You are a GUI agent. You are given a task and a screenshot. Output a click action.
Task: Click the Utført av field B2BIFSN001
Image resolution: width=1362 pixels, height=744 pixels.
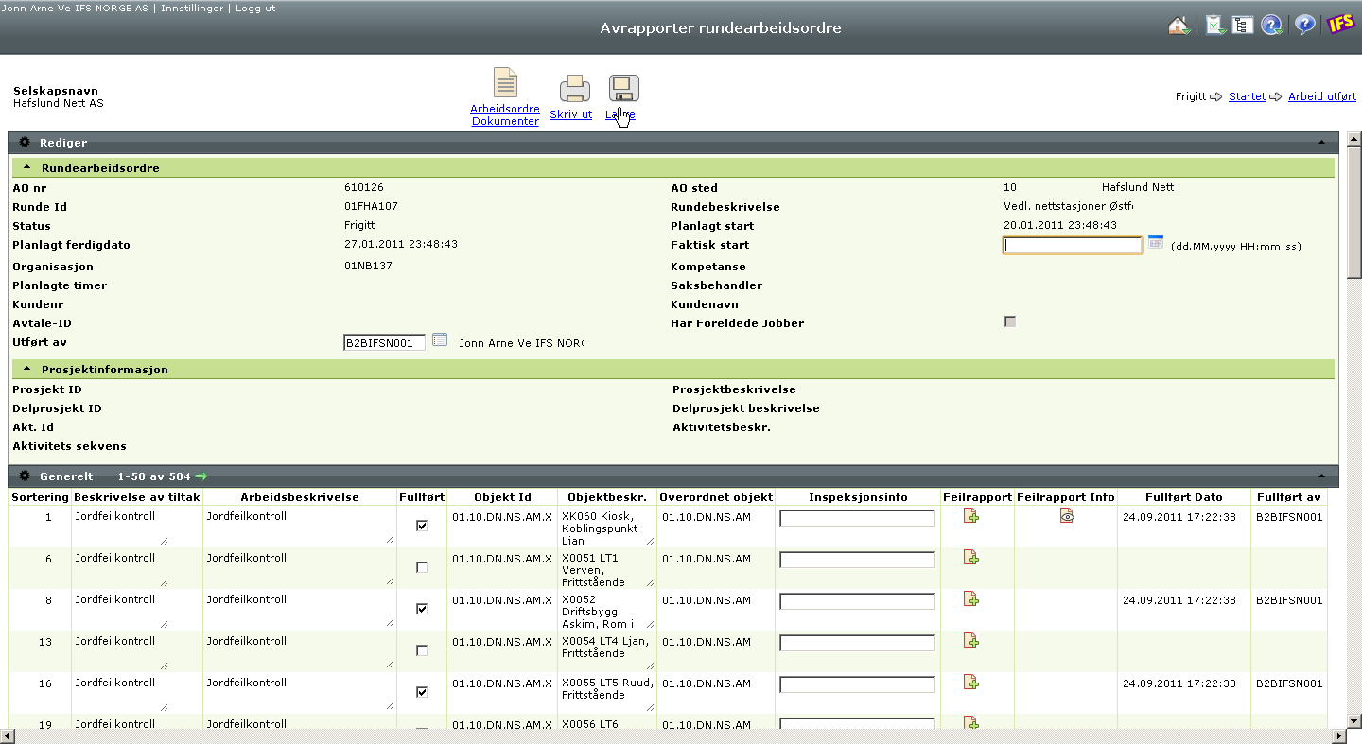[384, 343]
